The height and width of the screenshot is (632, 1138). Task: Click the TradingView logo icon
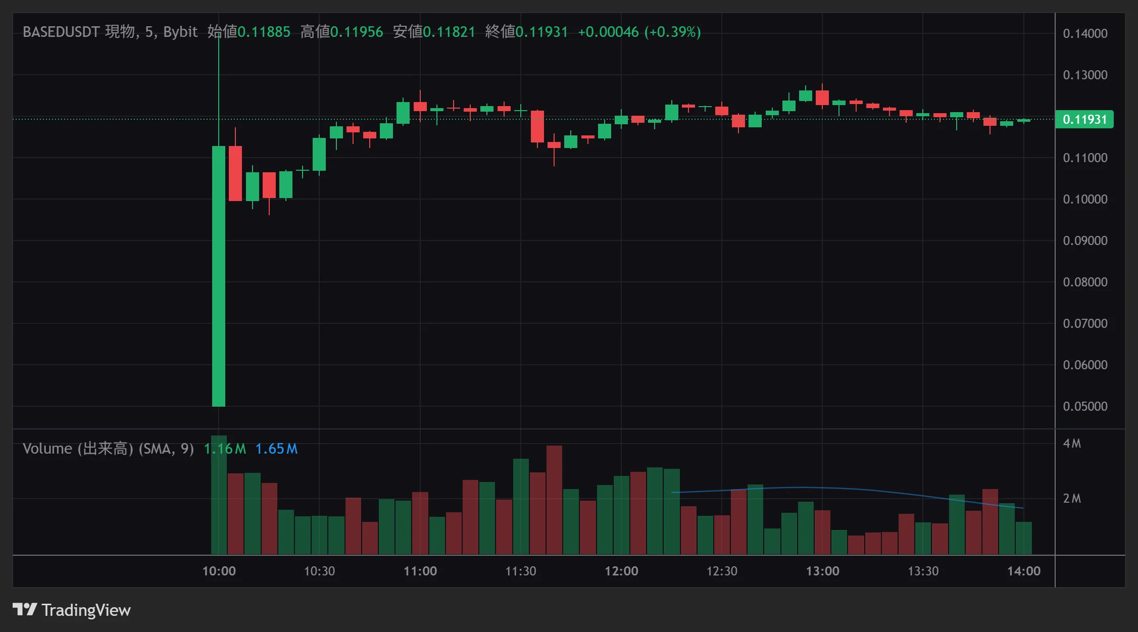pyautogui.click(x=24, y=609)
